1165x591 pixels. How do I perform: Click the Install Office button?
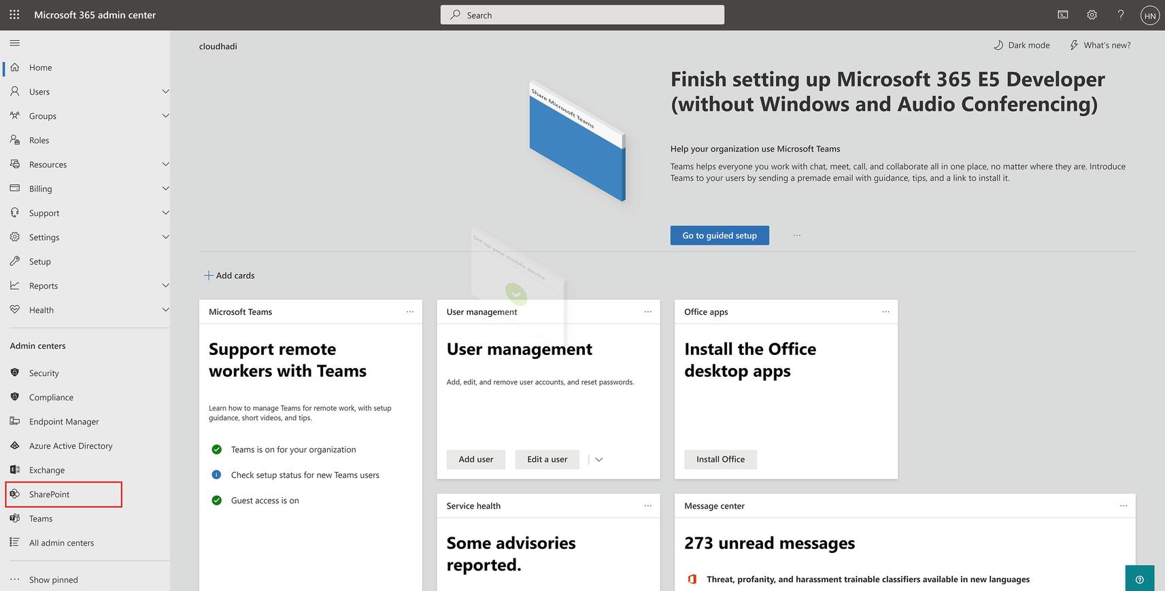click(x=720, y=459)
